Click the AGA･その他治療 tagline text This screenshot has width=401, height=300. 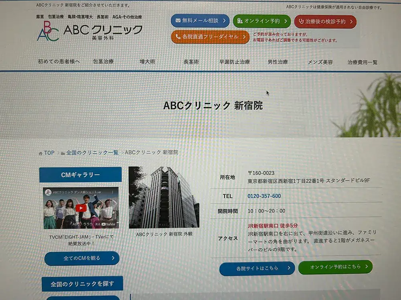click(127, 17)
